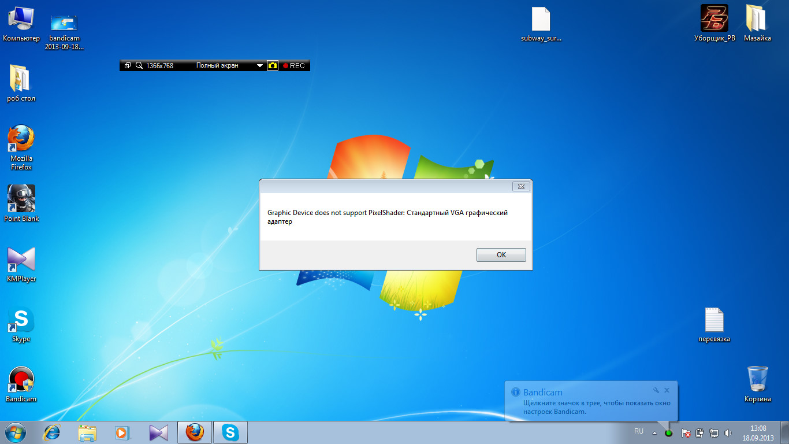
Task: Select the Компьютер desktop icon
Action: coord(21,24)
